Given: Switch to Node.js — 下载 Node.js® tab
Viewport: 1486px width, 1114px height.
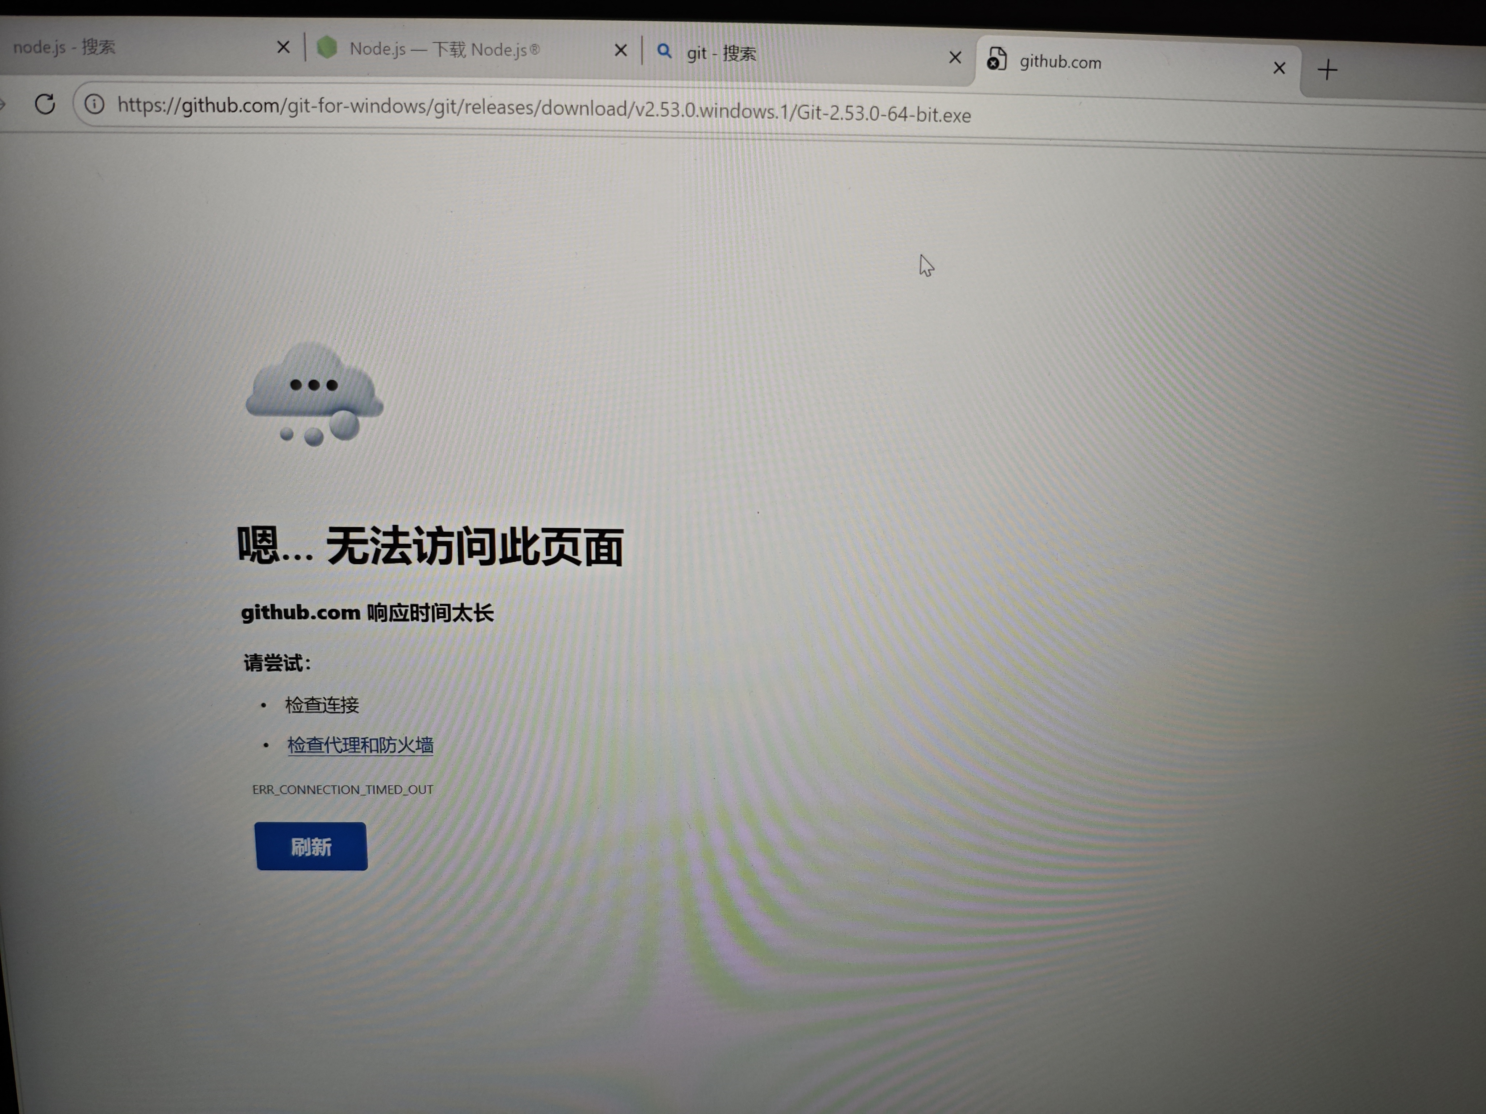Looking at the screenshot, I should pyautogui.click(x=444, y=49).
